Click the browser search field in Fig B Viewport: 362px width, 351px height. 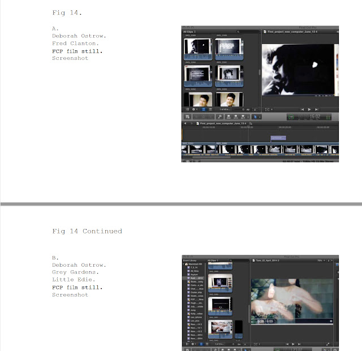239,261
